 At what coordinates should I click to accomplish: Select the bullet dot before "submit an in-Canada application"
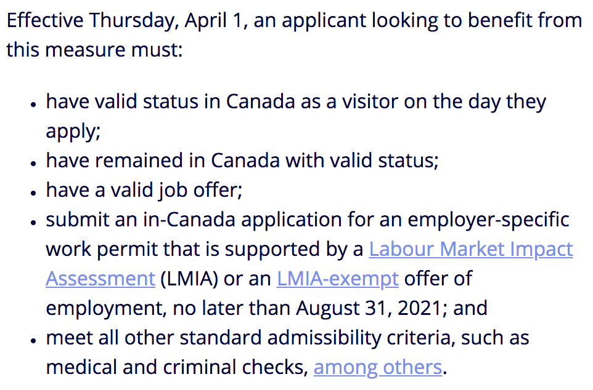click(34, 222)
